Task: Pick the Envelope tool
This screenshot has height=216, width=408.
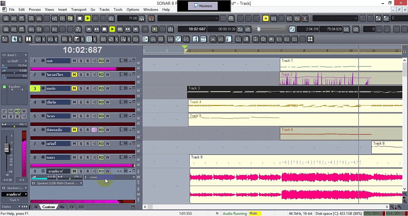Action: click(x=38, y=39)
